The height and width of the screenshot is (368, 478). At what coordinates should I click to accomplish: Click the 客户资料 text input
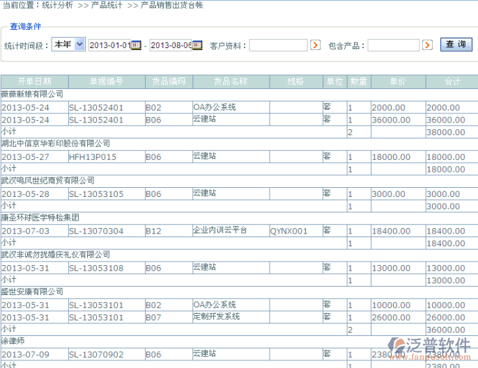278,45
